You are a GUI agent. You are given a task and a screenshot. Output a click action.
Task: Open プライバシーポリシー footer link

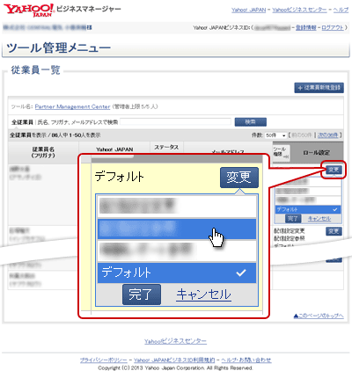tap(104, 360)
